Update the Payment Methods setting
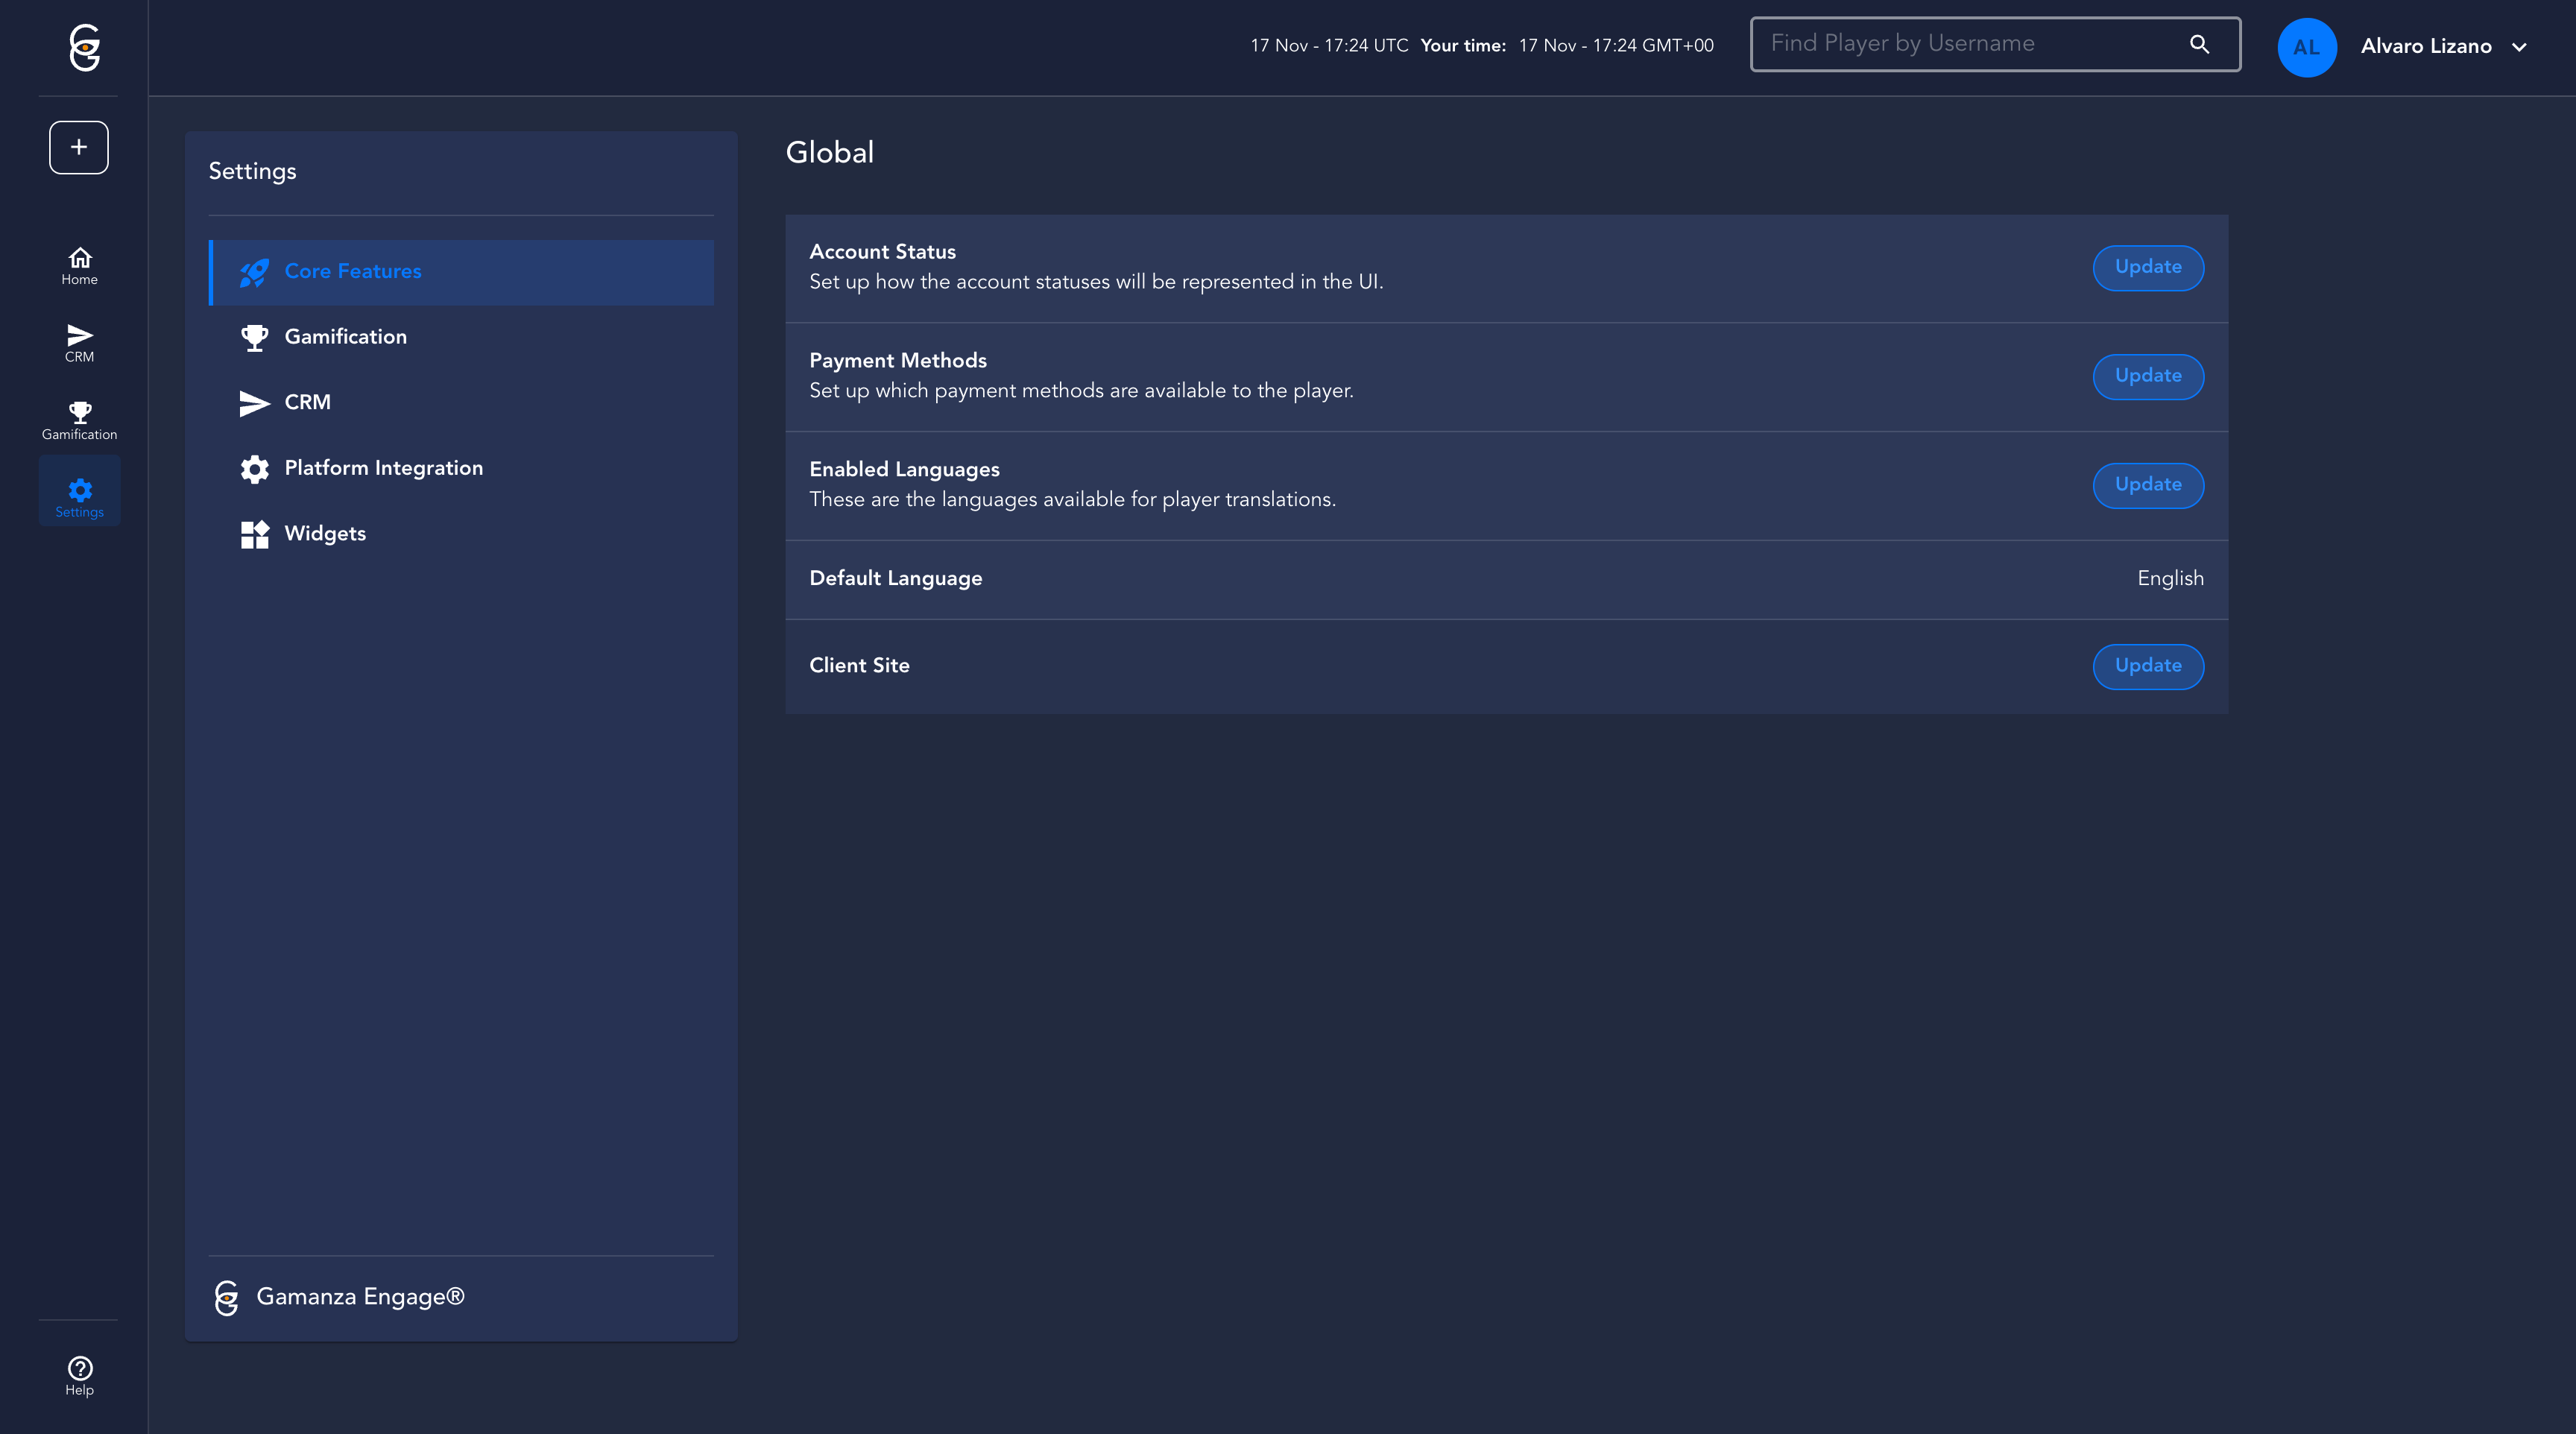 click(x=2147, y=376)
